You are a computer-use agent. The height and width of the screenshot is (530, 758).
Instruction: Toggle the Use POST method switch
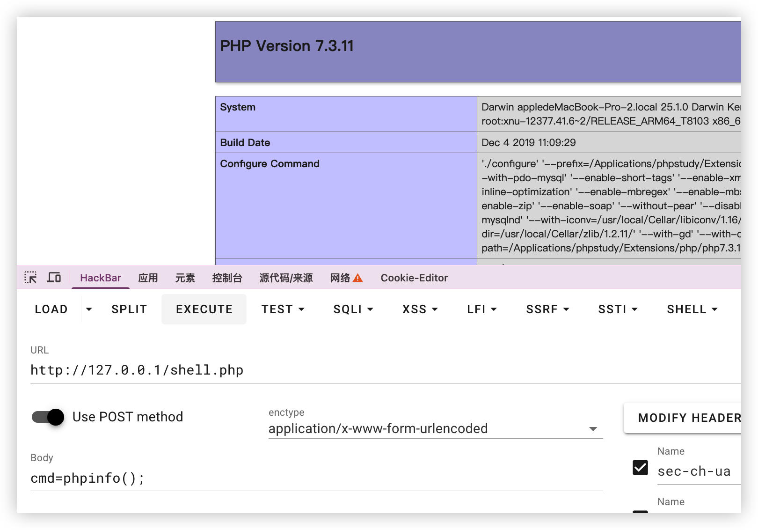pos(48,417)
